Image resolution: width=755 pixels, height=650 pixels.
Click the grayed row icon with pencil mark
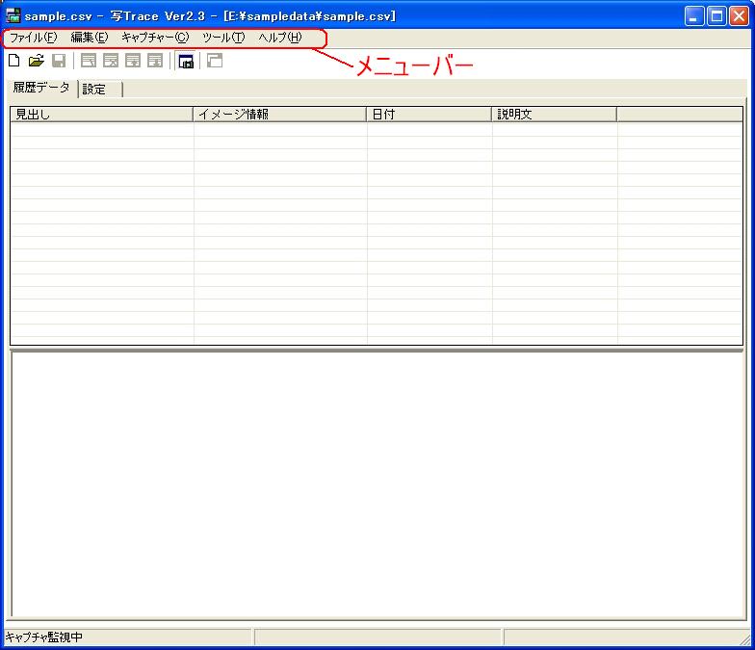[x=89, y=61]
